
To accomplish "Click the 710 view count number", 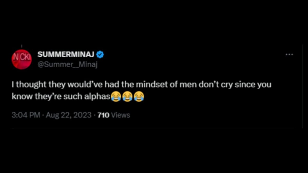I will tap(104, 115).
